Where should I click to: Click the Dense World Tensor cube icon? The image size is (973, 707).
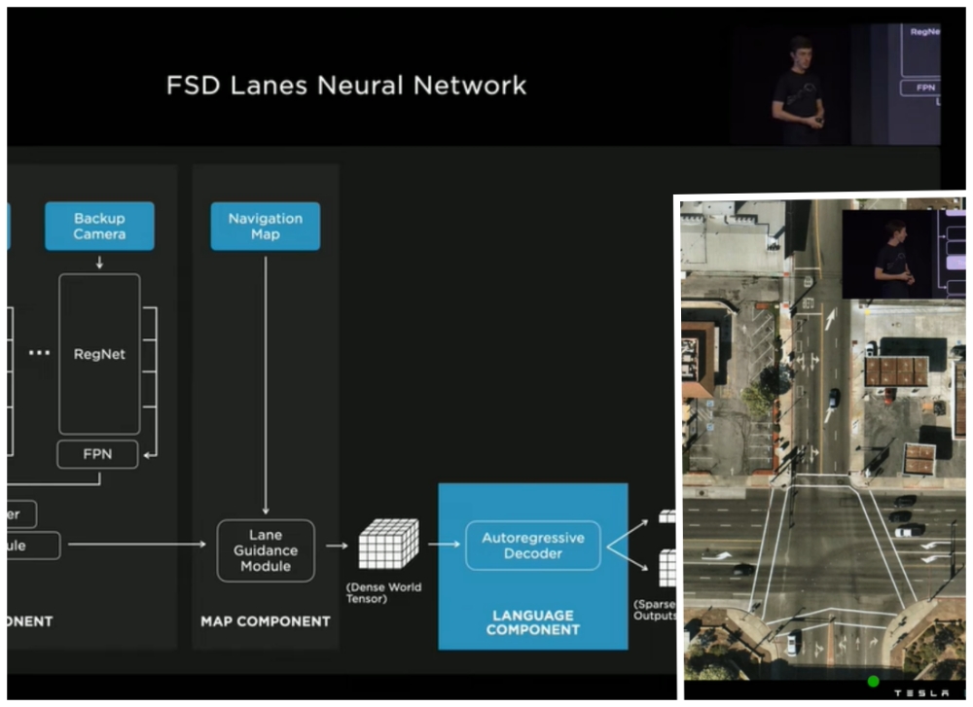tap(389, 544)
